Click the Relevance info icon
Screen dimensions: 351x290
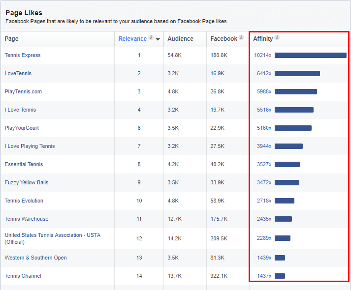tap(151, 37)
